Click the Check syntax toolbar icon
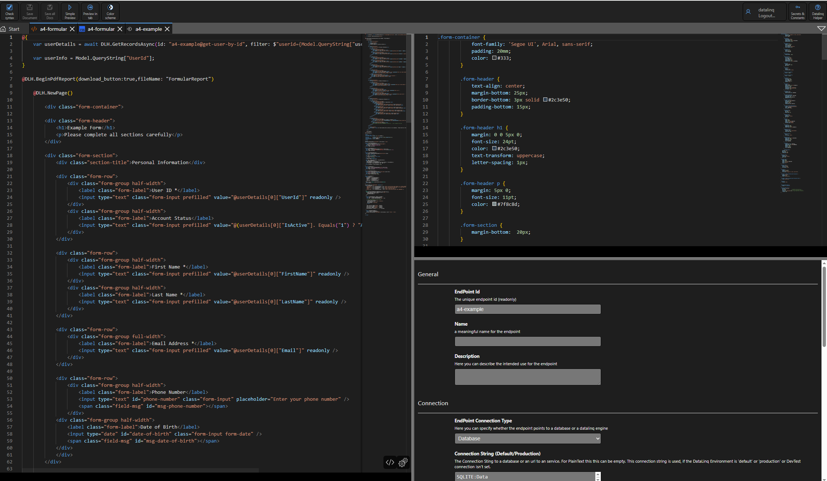The height and width of the screenshot is (481, 827). point(10,12)
